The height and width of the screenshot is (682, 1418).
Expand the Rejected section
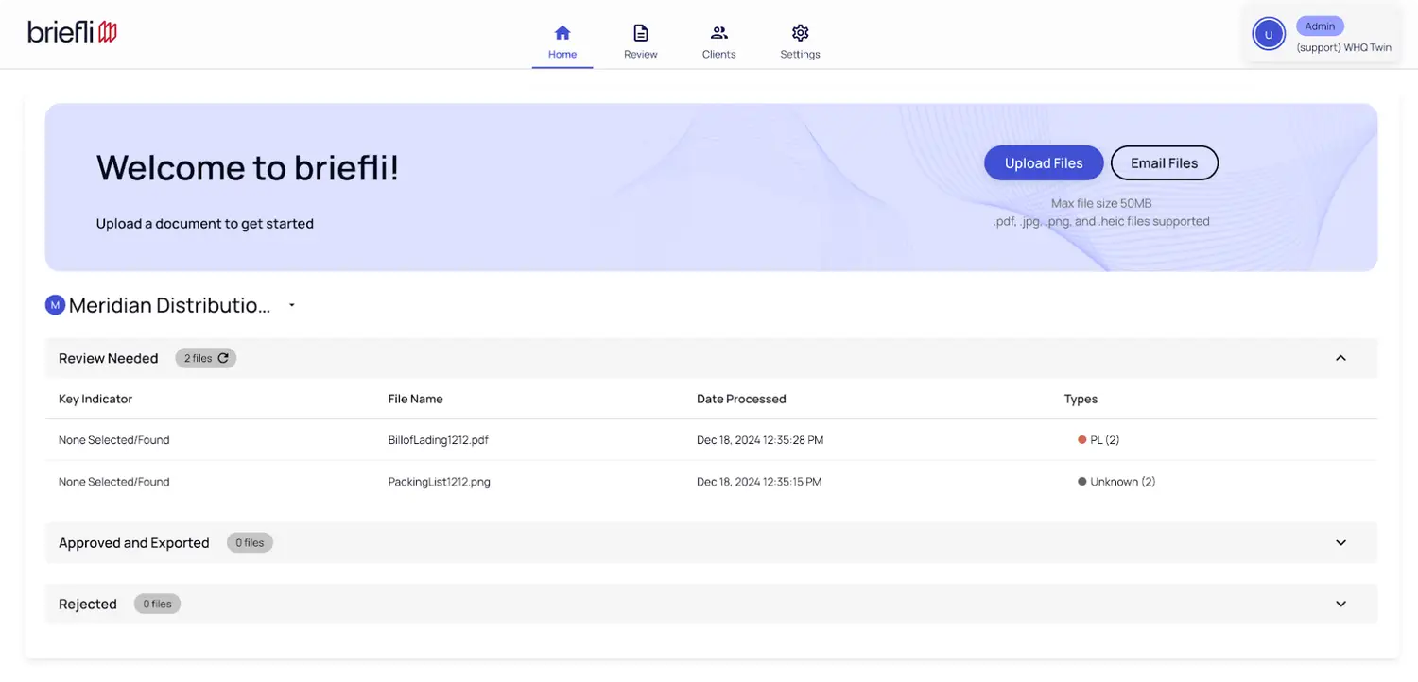coord(1340,605)
